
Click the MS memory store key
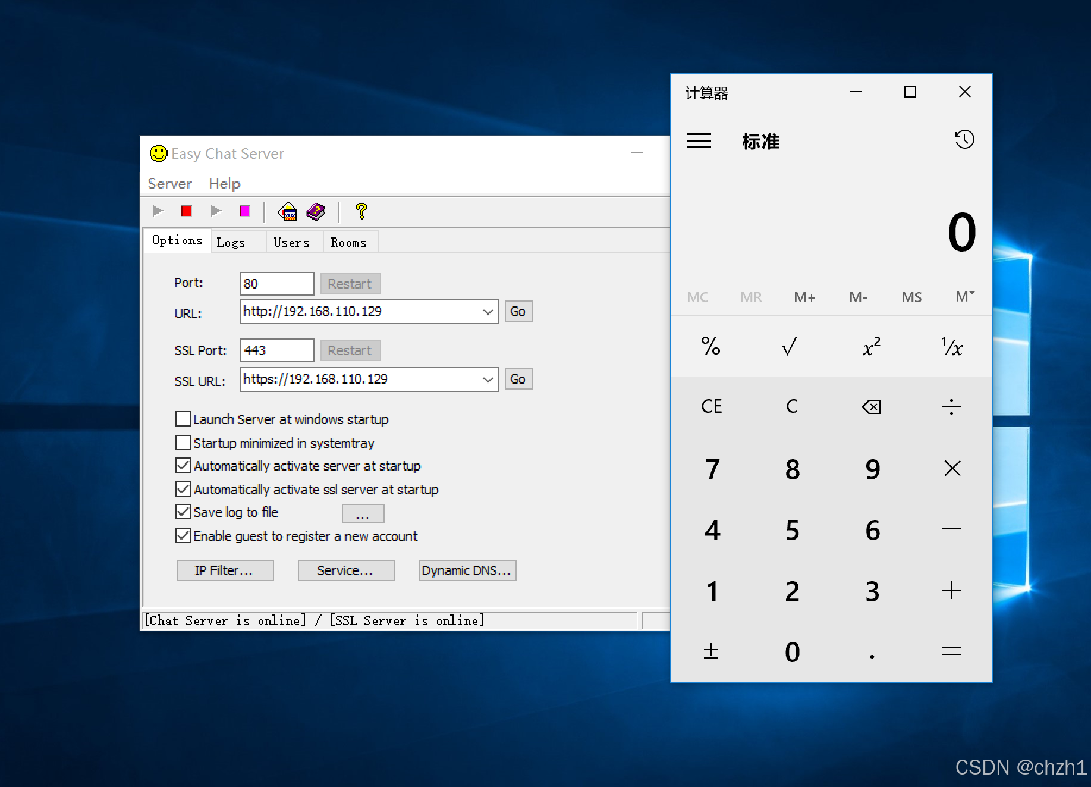click(x=911, y=297)
